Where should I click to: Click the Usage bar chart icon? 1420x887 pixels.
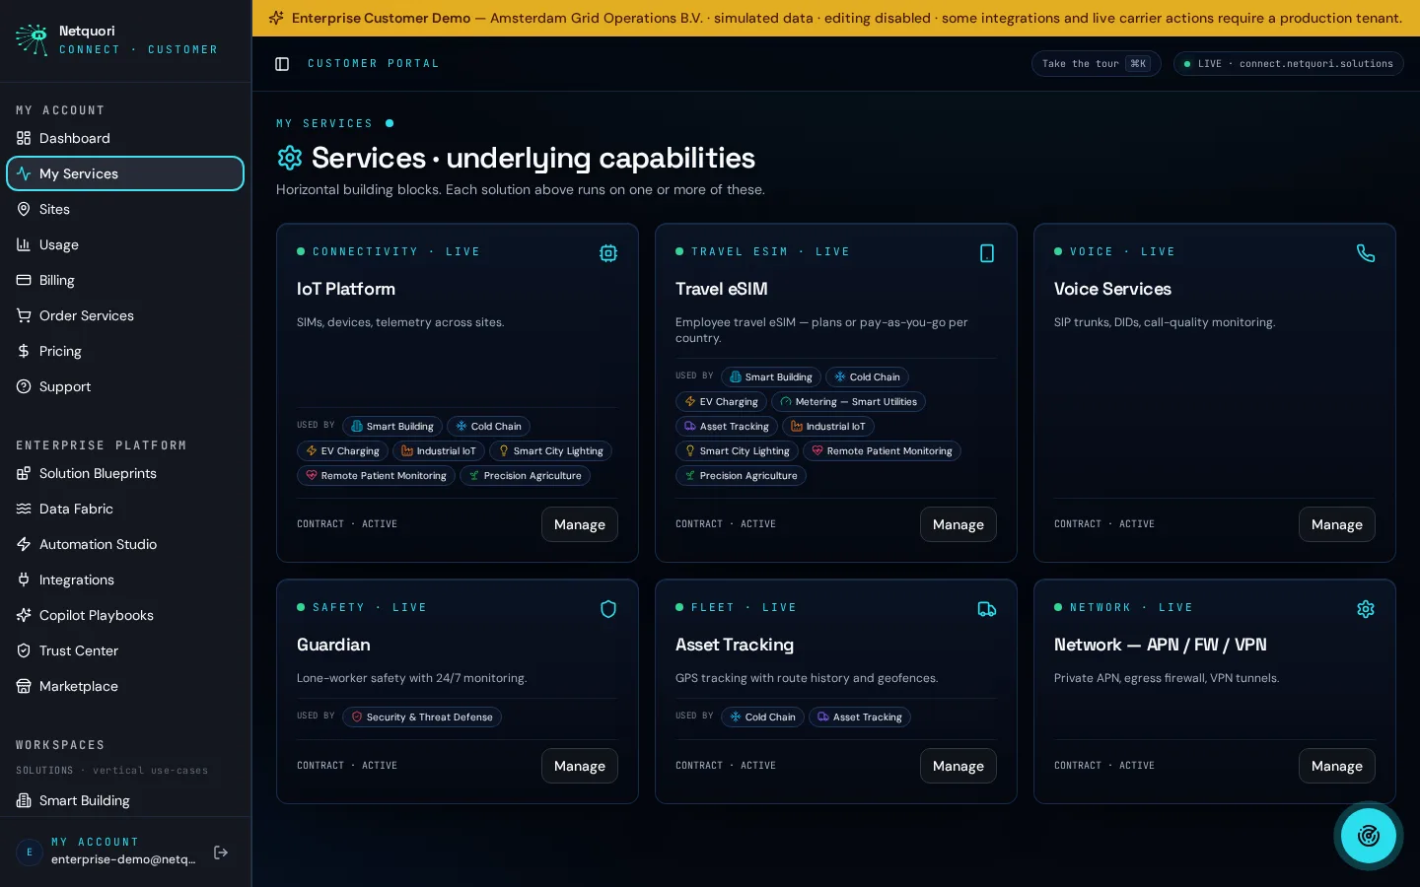pyautogui.click(x=24, y=244)
